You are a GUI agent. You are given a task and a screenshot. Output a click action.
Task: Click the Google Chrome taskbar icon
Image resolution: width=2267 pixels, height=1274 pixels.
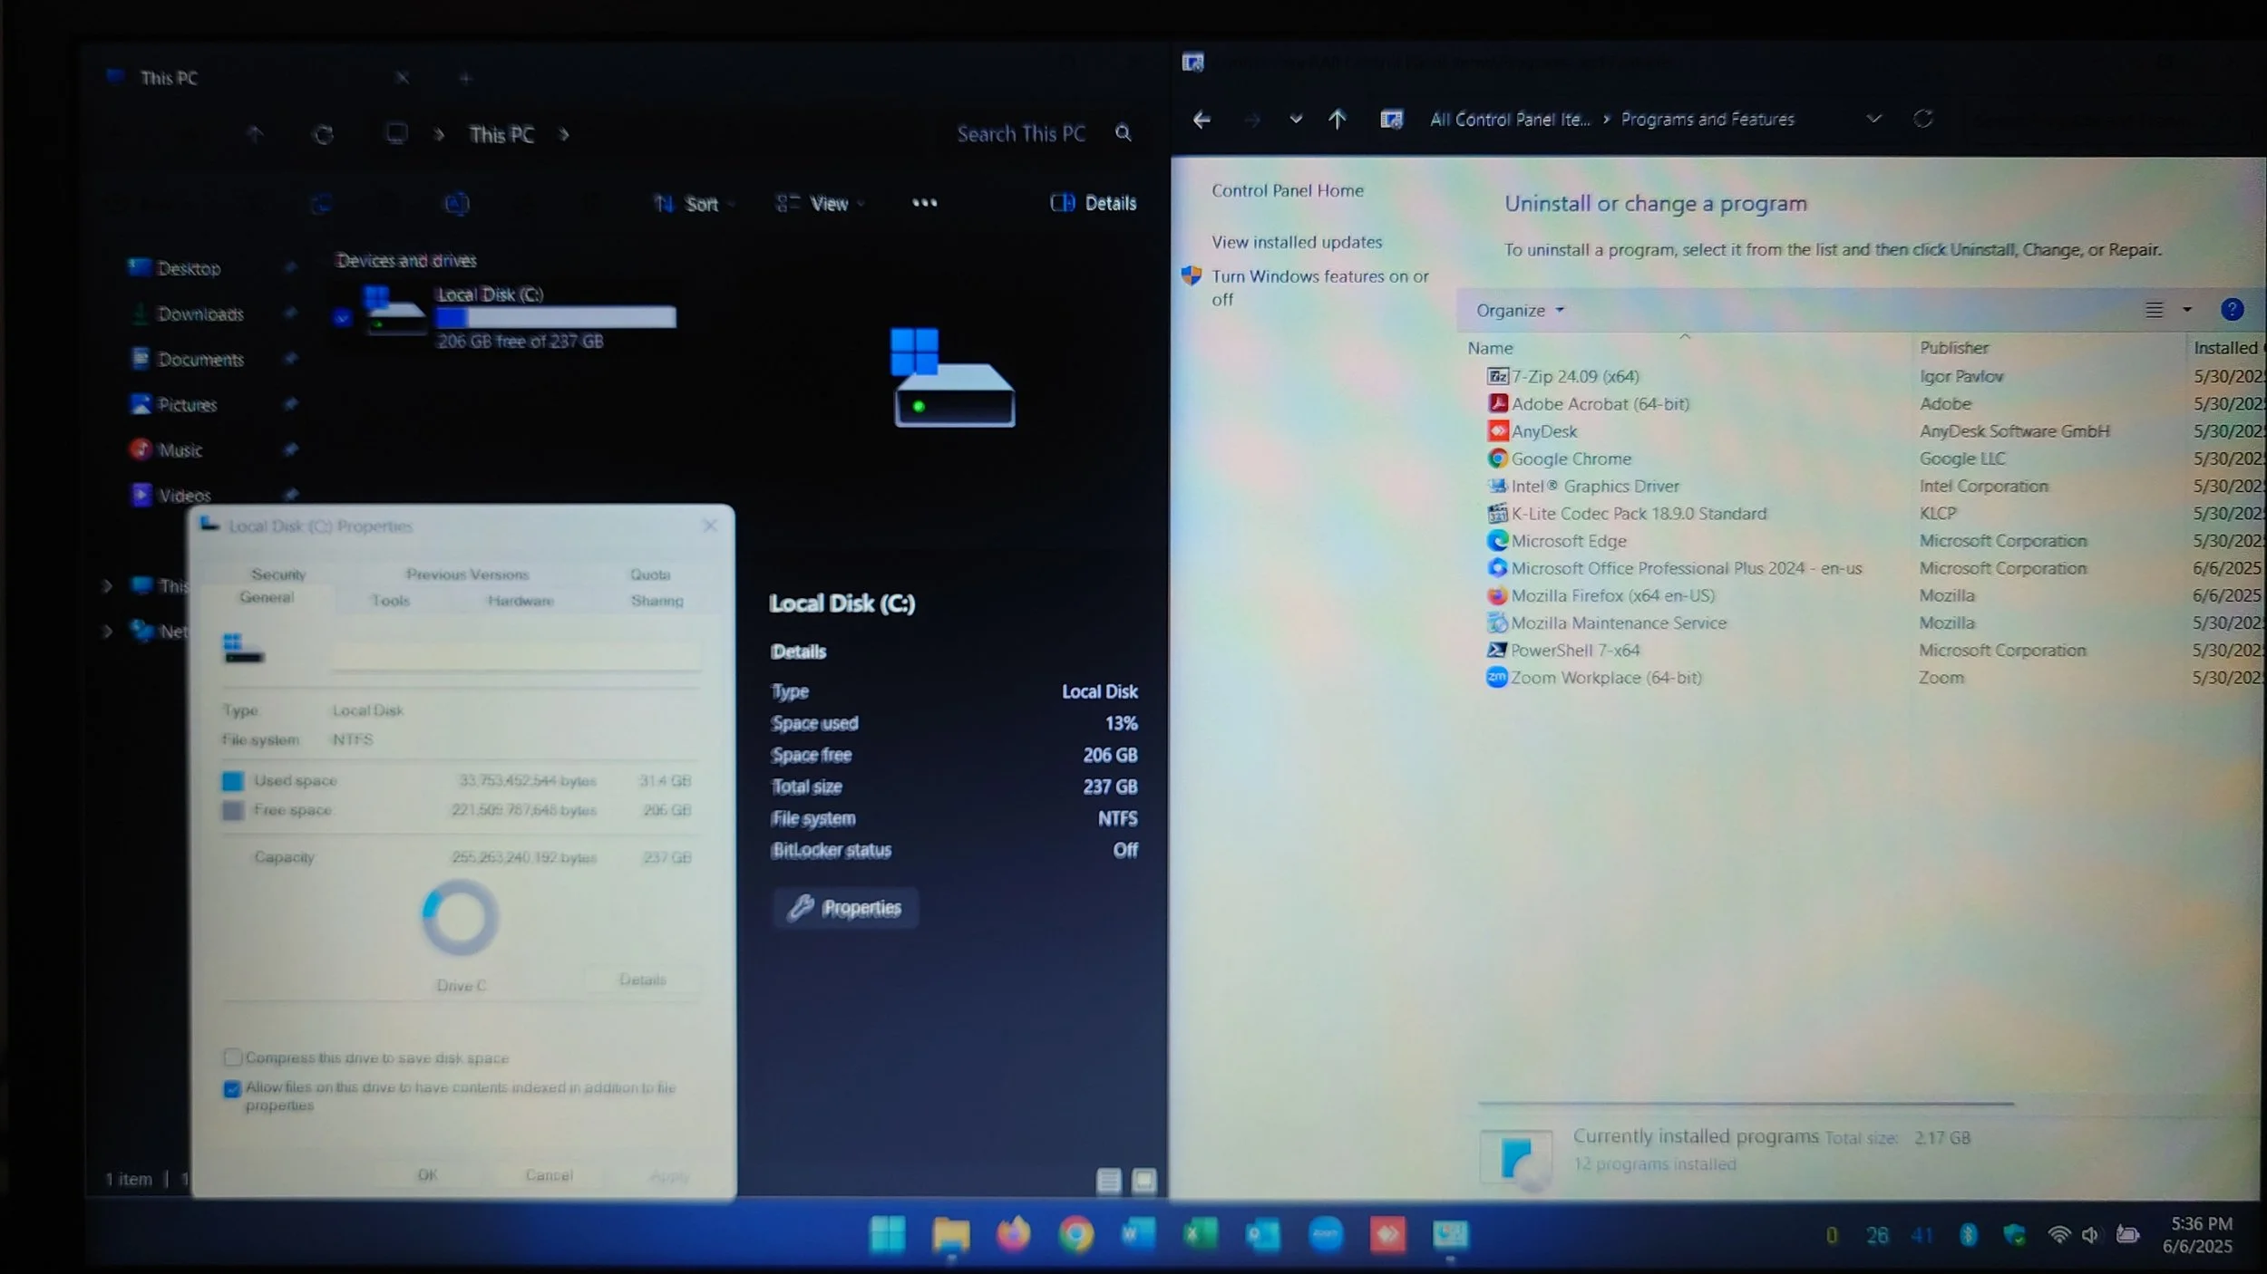[1075, 1234]
